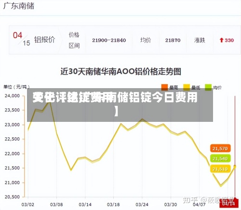Click the 04/15 date badge
Viewport: 241px width, 210px height.
[x=22, y=39]
